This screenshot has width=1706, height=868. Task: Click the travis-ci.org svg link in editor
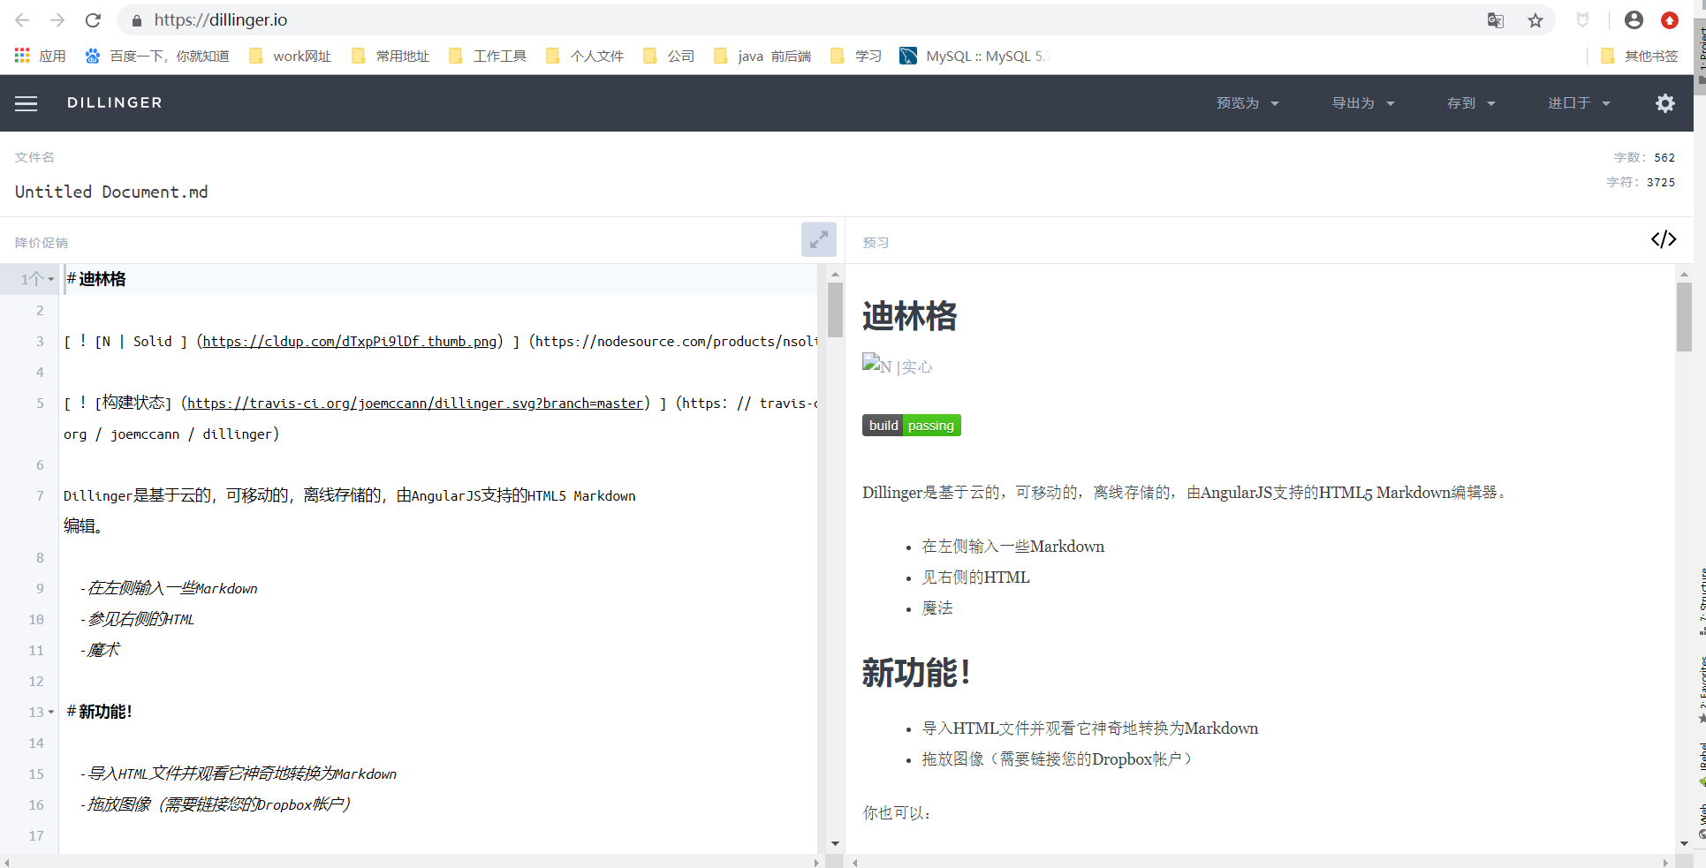click(415, 404)
